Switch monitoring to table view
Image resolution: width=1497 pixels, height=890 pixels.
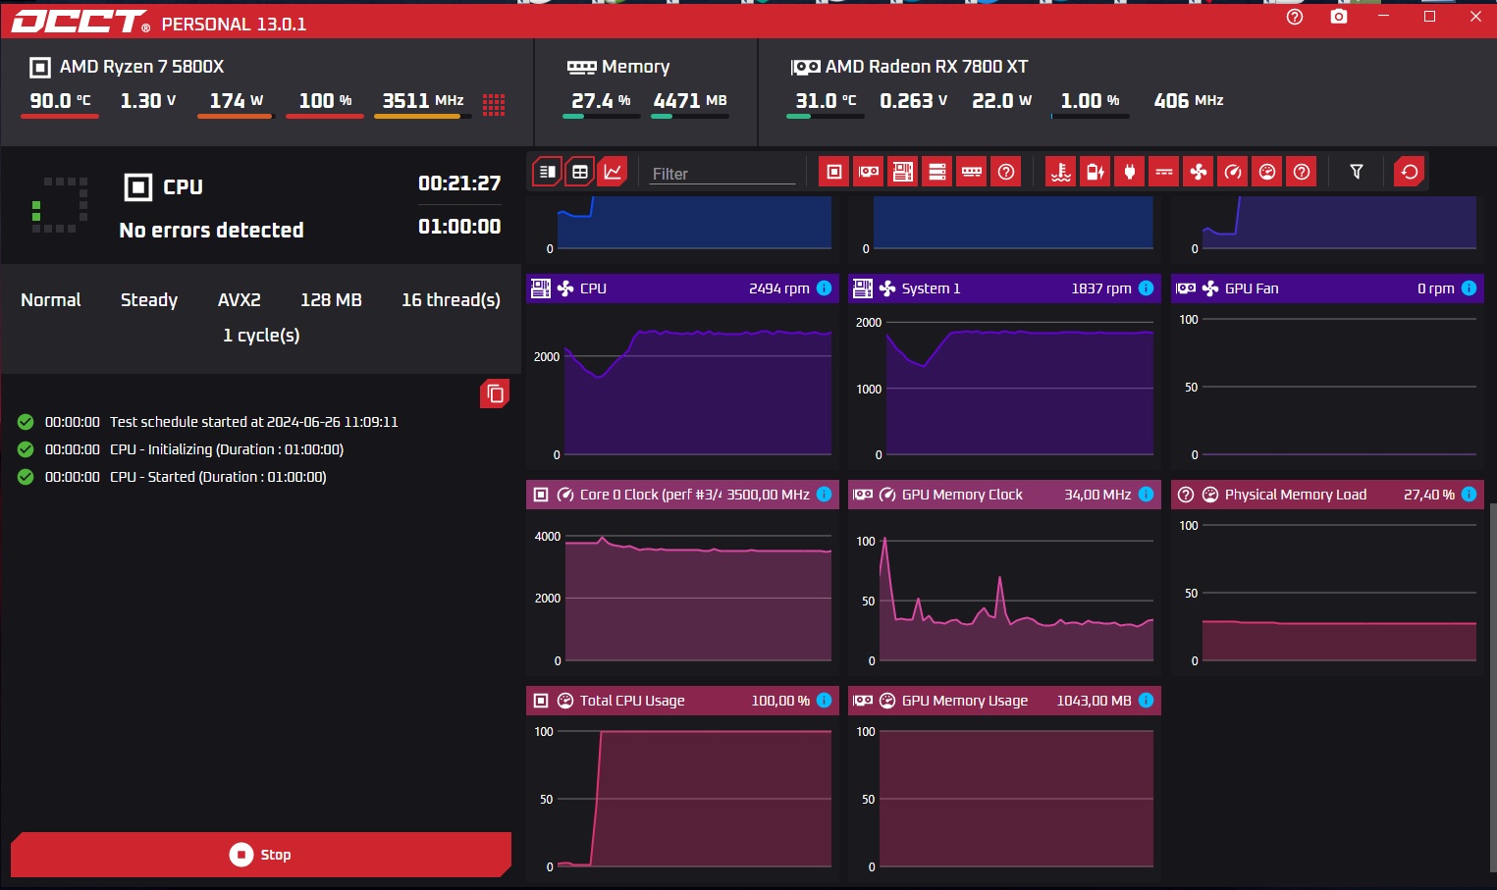[580, 172]
